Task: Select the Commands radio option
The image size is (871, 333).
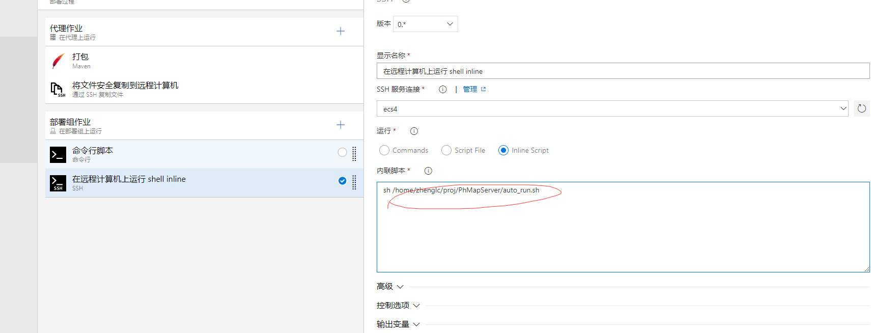Action: point(384,150)
